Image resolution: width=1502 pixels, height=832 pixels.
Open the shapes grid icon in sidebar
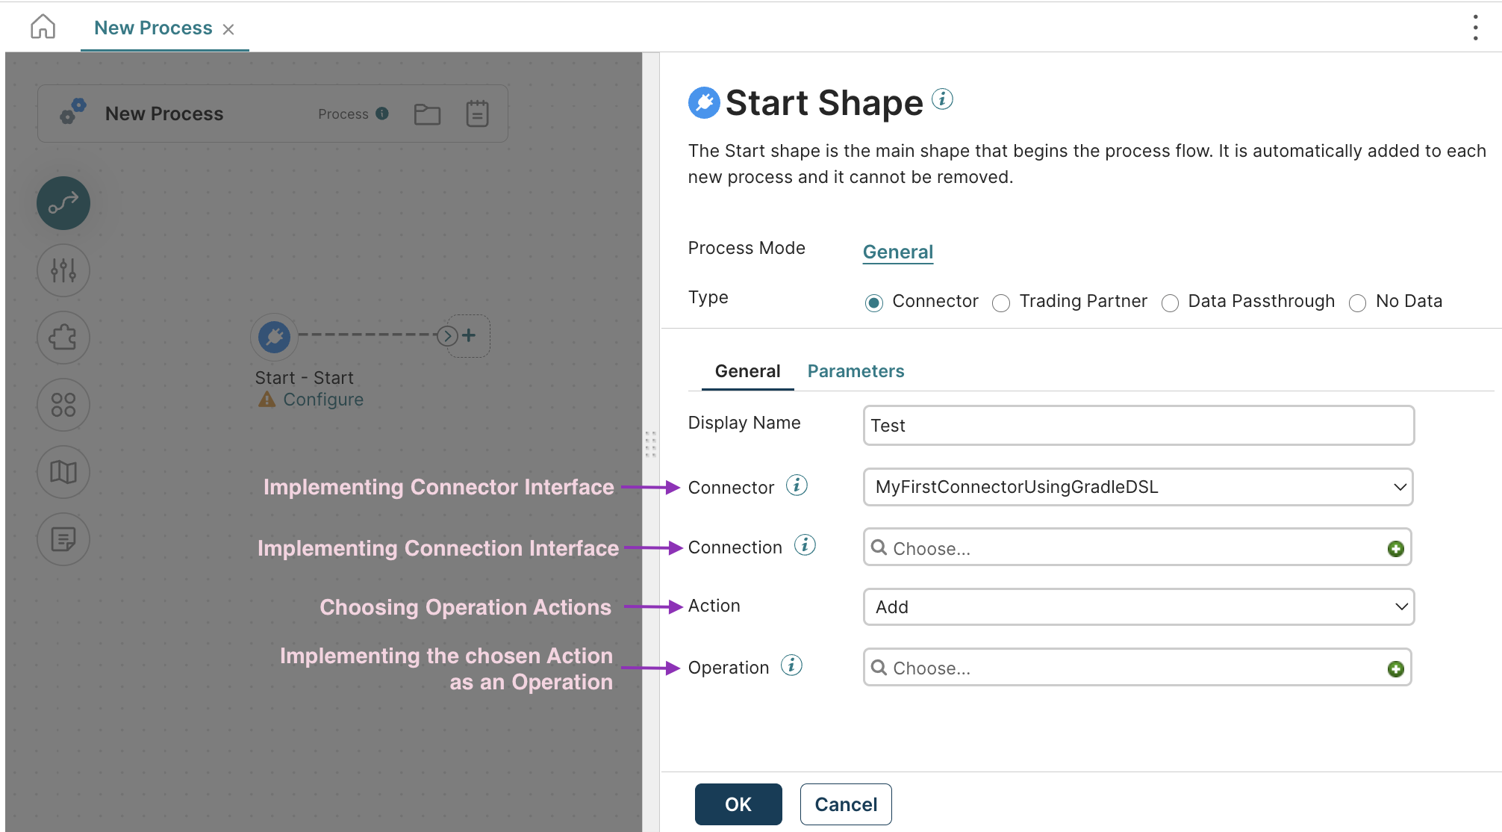63,405
